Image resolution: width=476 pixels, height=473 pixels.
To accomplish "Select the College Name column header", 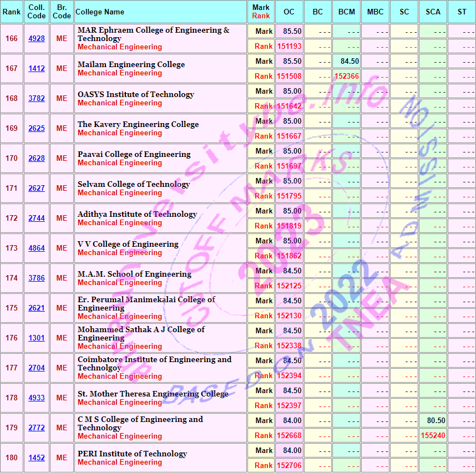I will [x=100, y=12].
